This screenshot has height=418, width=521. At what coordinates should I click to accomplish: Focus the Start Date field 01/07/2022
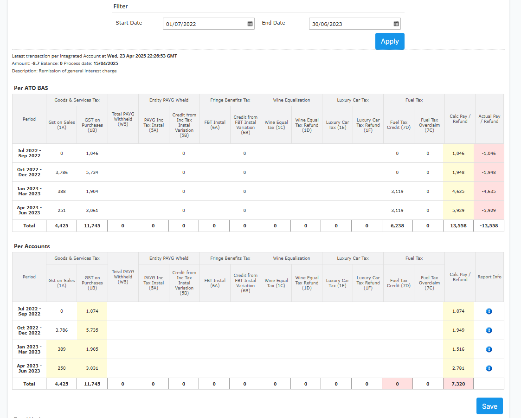click(x=209, y=24)
